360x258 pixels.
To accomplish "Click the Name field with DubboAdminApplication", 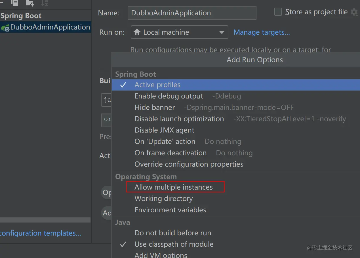I will click(x=192, y=13).
